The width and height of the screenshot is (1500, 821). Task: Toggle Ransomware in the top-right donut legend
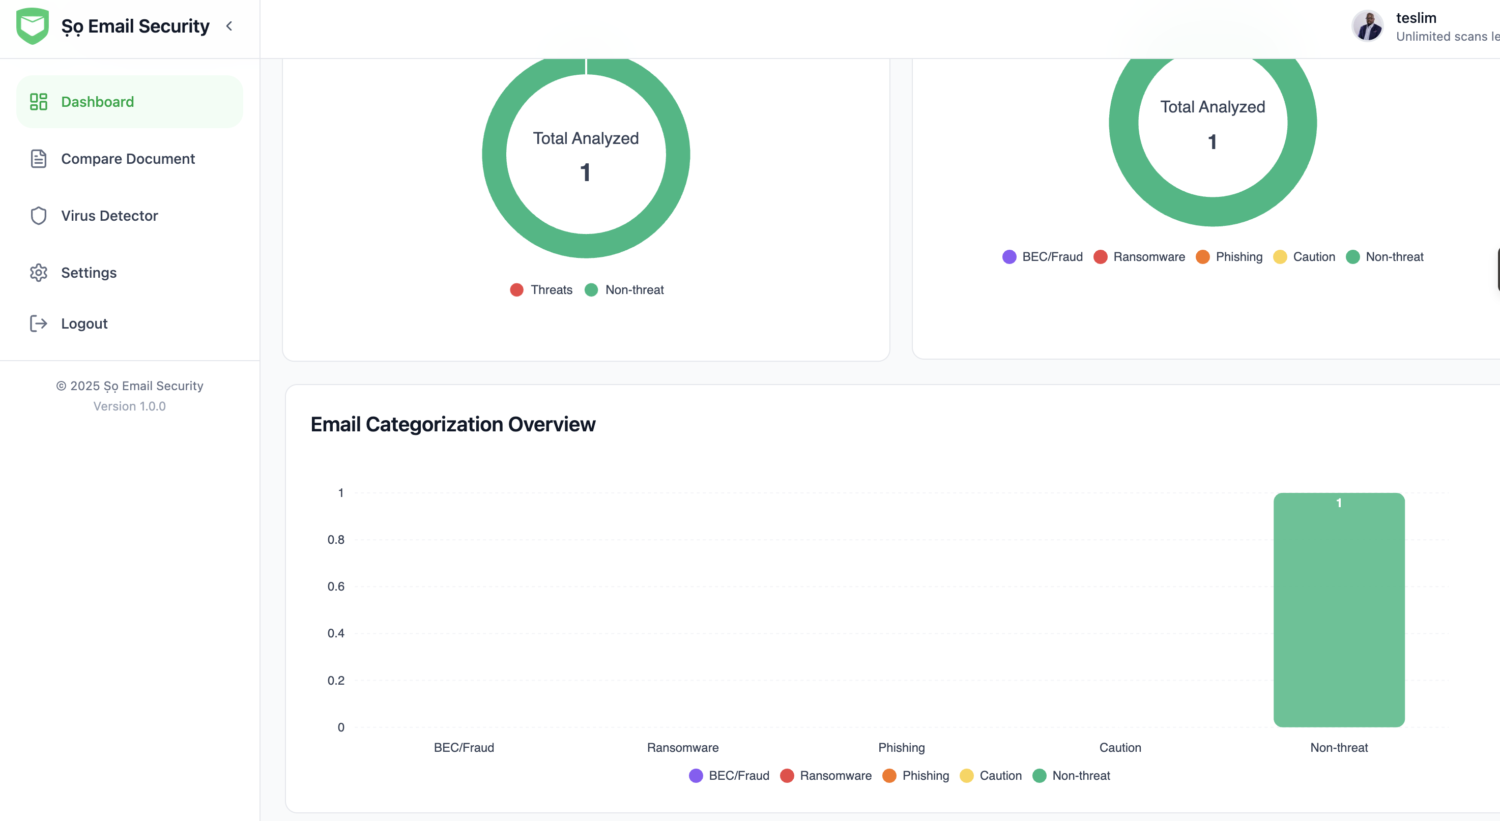tap(1148, 257)
